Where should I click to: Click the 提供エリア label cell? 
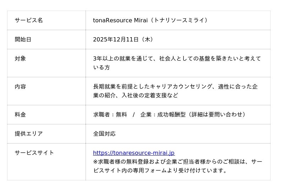pyautogui.click(x=29, y=134)
